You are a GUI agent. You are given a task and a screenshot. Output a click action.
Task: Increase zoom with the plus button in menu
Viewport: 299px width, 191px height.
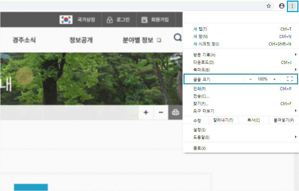[274, 79]
